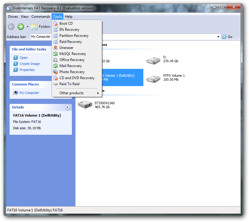The height and width of the screenshot is (222, 249).
Task: Choose Photo Recovery menu entry
Action: coord(77,72)
